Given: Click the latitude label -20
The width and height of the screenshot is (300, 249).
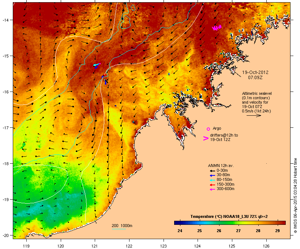Looking at the screenshot, I should tap(5, 235).
